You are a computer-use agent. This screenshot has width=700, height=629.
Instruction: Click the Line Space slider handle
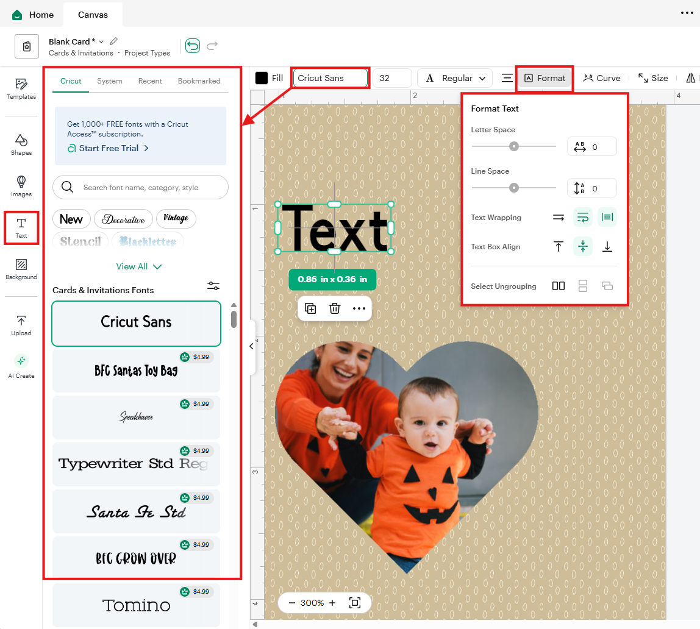[514, 188]
